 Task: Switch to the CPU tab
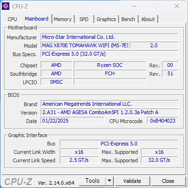point(12,19)
